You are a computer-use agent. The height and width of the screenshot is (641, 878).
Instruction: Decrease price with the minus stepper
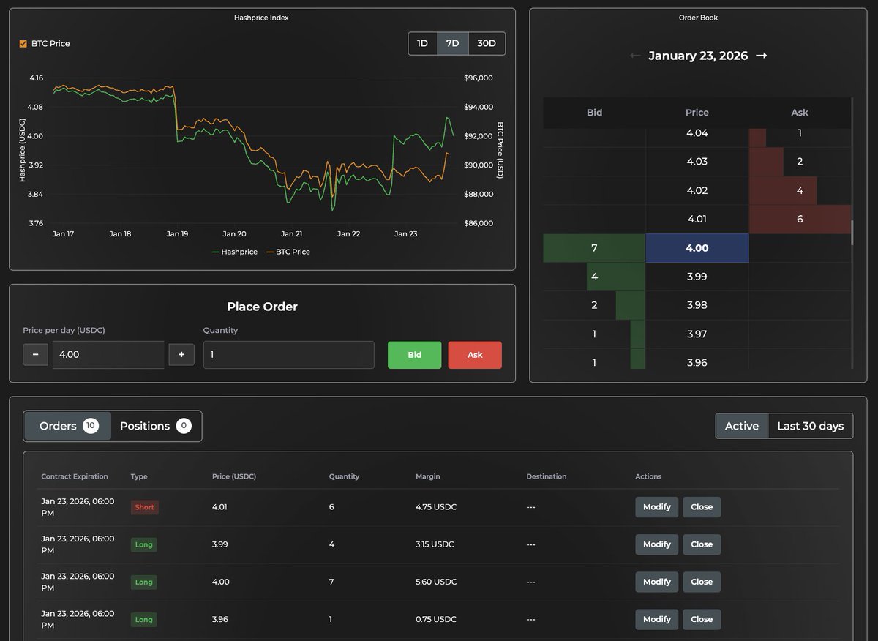click(35, 355)
